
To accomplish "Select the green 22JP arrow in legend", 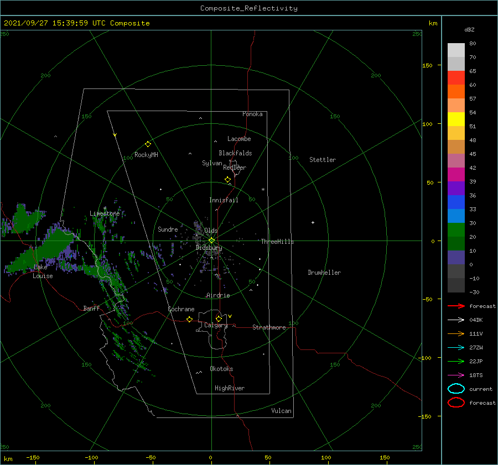I will pos(456,361).
